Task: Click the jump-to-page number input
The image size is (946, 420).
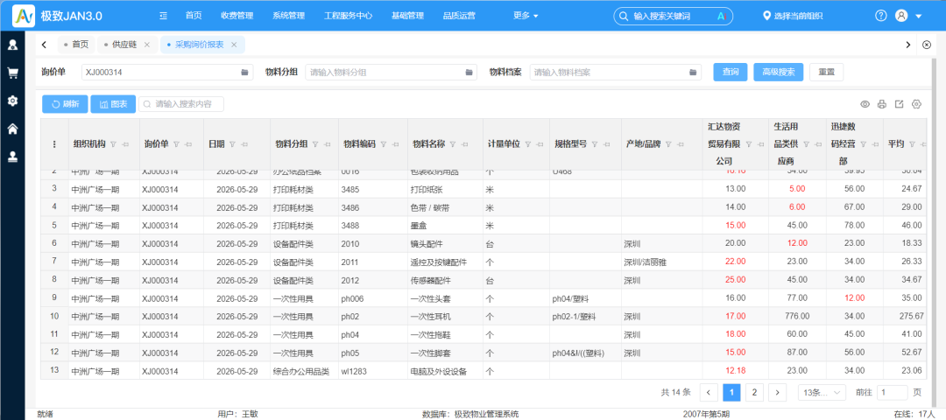Action: 892,392
